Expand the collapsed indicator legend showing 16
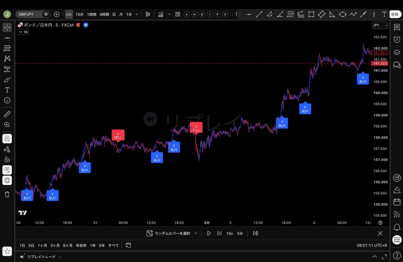This screenshot has height=262, width=403. click(23, 32)
